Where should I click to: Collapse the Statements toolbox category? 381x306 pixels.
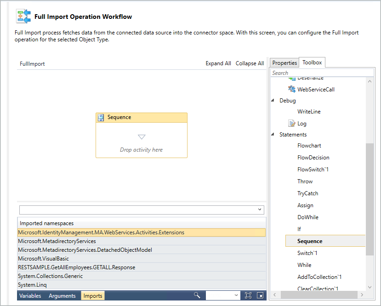coord(273,134)
